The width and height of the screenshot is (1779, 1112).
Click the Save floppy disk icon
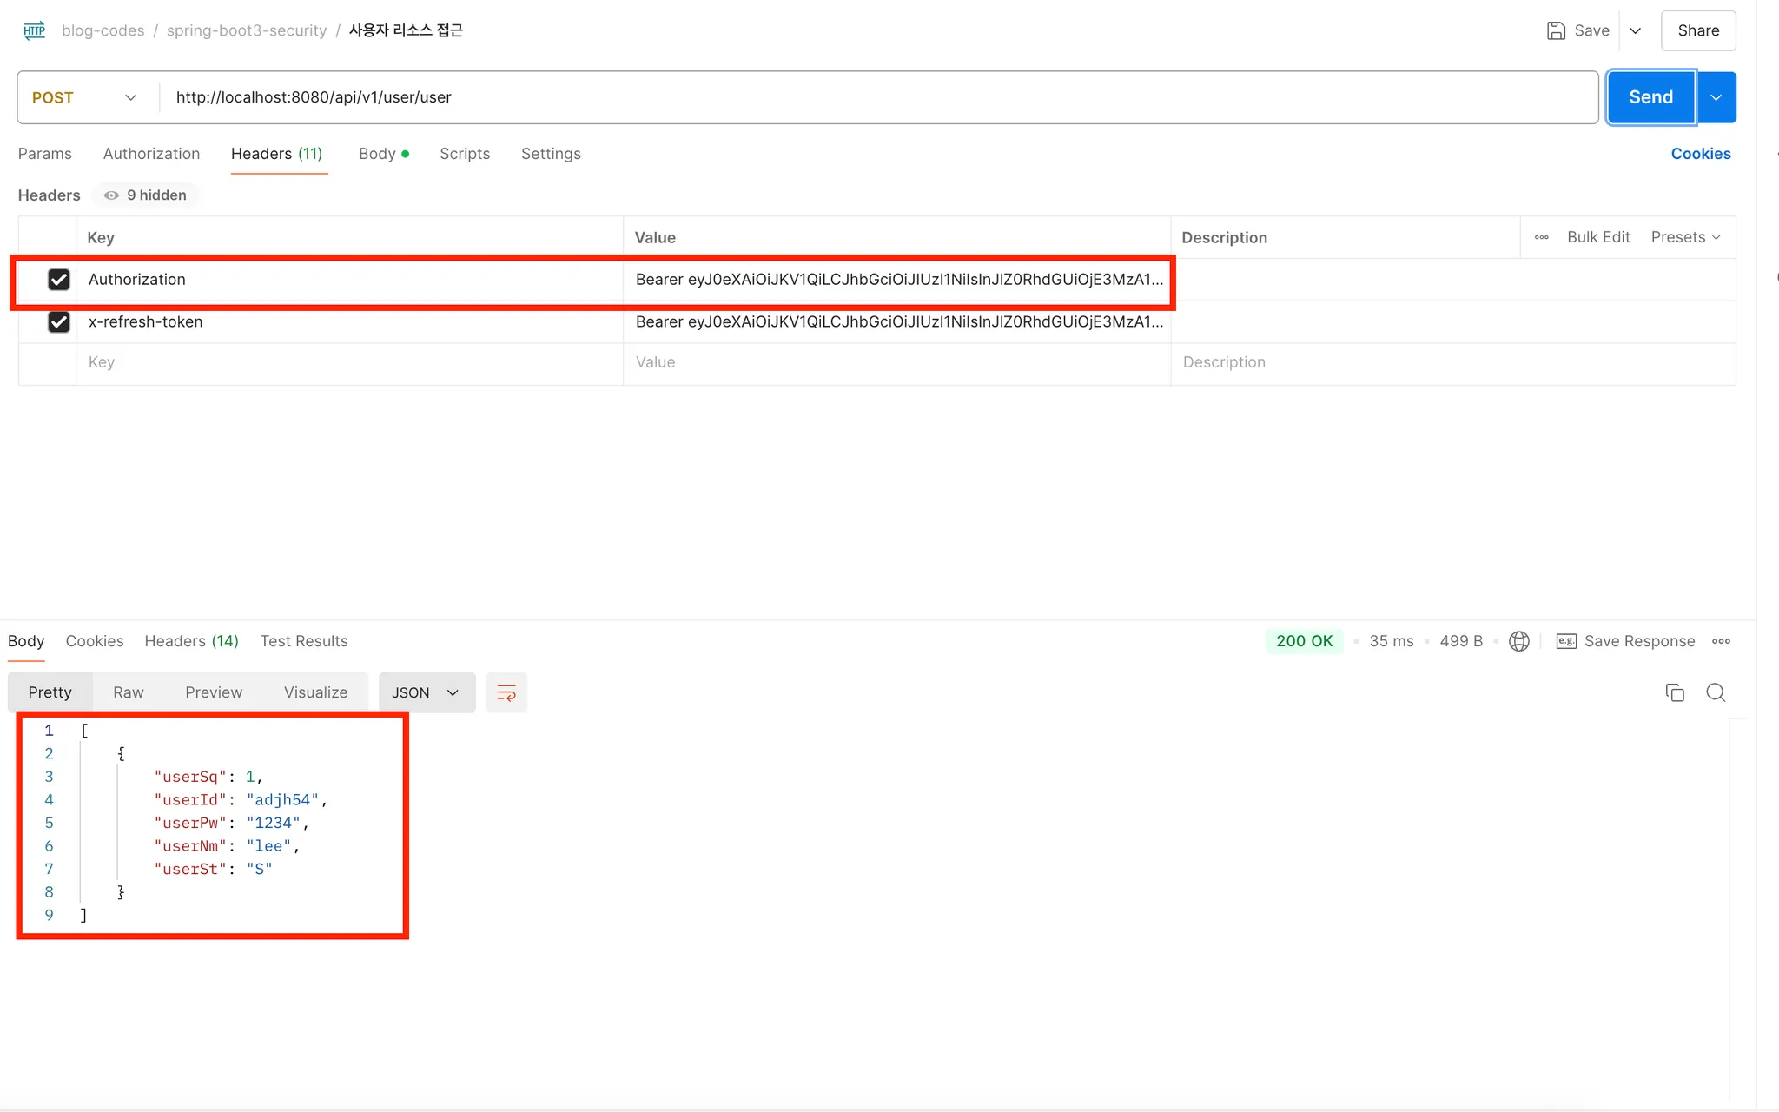[x=1556, y=30]
